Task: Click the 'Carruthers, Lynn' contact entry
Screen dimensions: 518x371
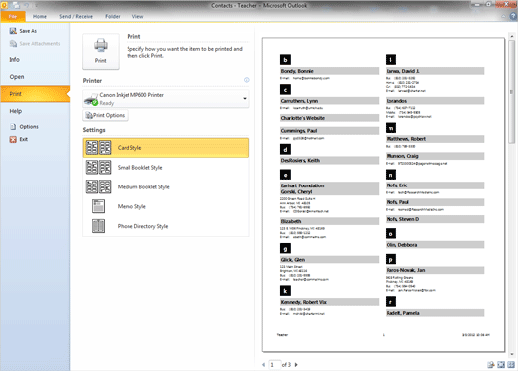Action: coord(329,101)
